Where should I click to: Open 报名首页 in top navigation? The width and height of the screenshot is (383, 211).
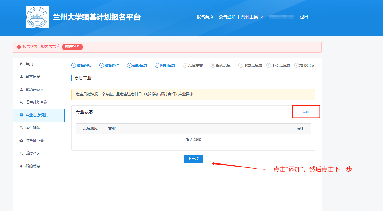coord(205,17)
